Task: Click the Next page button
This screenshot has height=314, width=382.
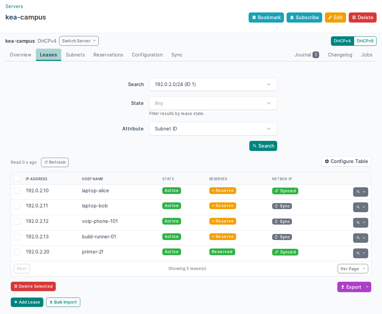Action: pyautogui.click(x=22, y=269)
